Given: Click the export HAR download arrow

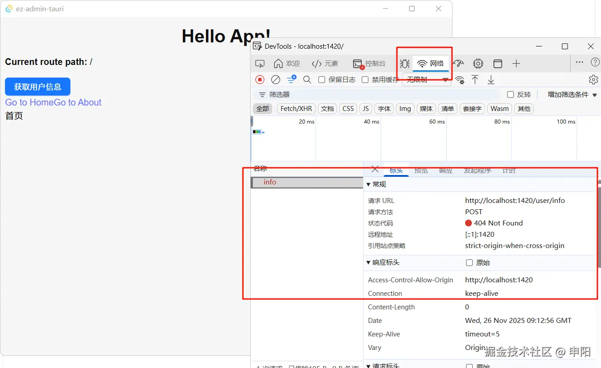Looking at the screenshot, I should [x=491, y=80].
